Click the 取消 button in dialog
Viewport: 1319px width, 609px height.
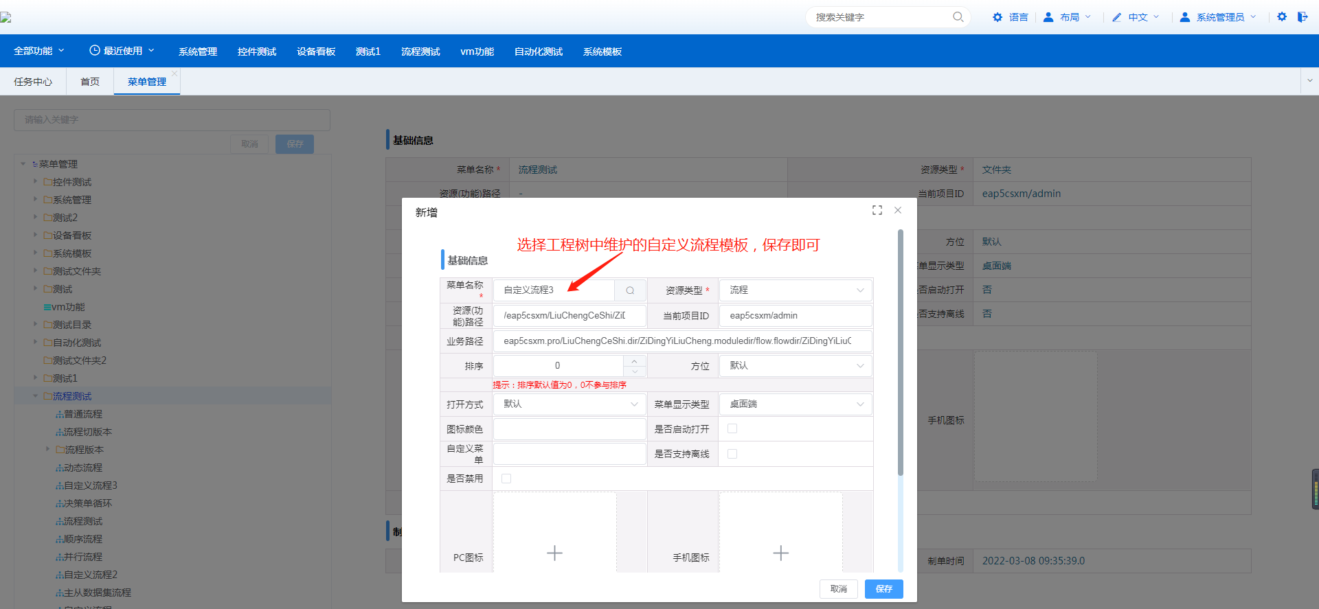(x=838, y=589)
